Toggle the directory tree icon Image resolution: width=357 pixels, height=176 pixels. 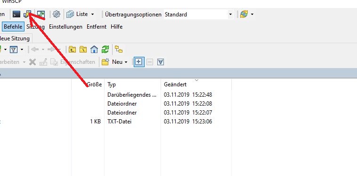click(118, 49)
